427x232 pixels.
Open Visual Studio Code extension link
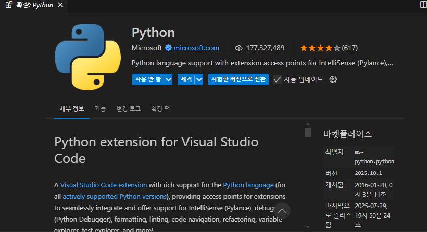[104, 185]
